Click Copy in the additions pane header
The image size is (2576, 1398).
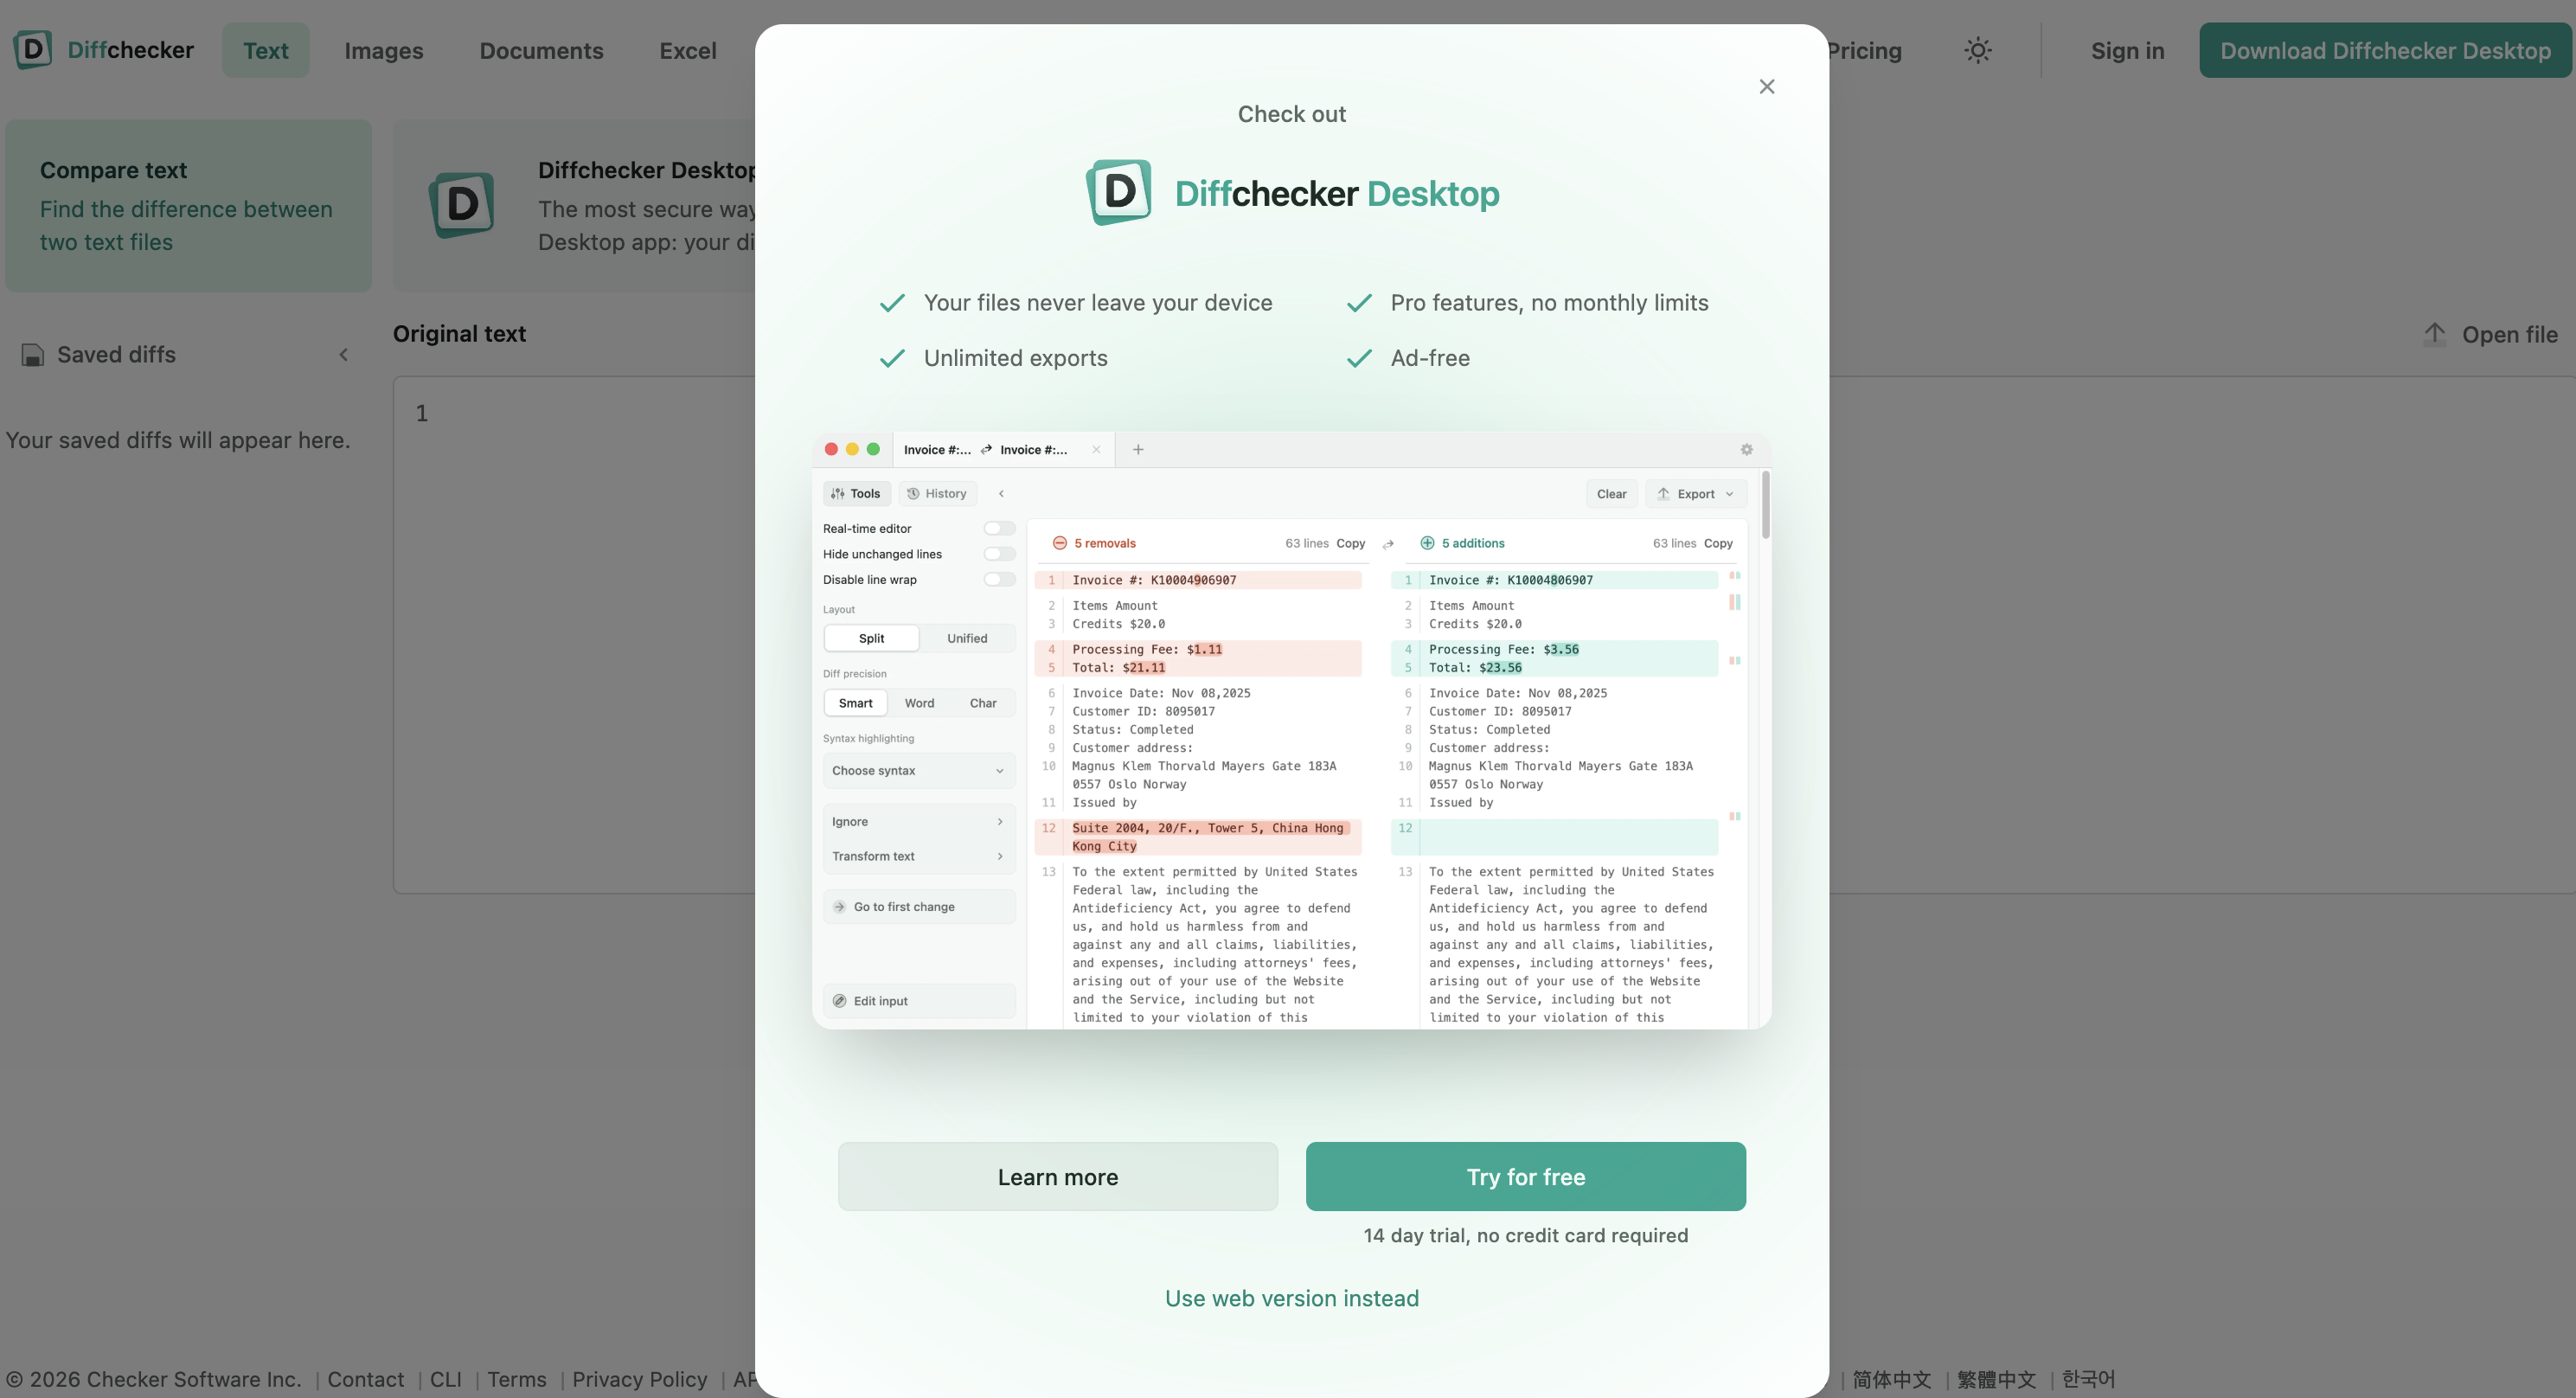click(x=1718, y=544)
